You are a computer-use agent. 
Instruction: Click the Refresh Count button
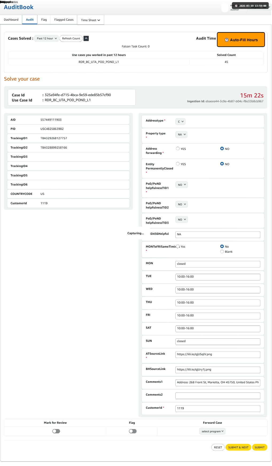[x=71, y=39]
